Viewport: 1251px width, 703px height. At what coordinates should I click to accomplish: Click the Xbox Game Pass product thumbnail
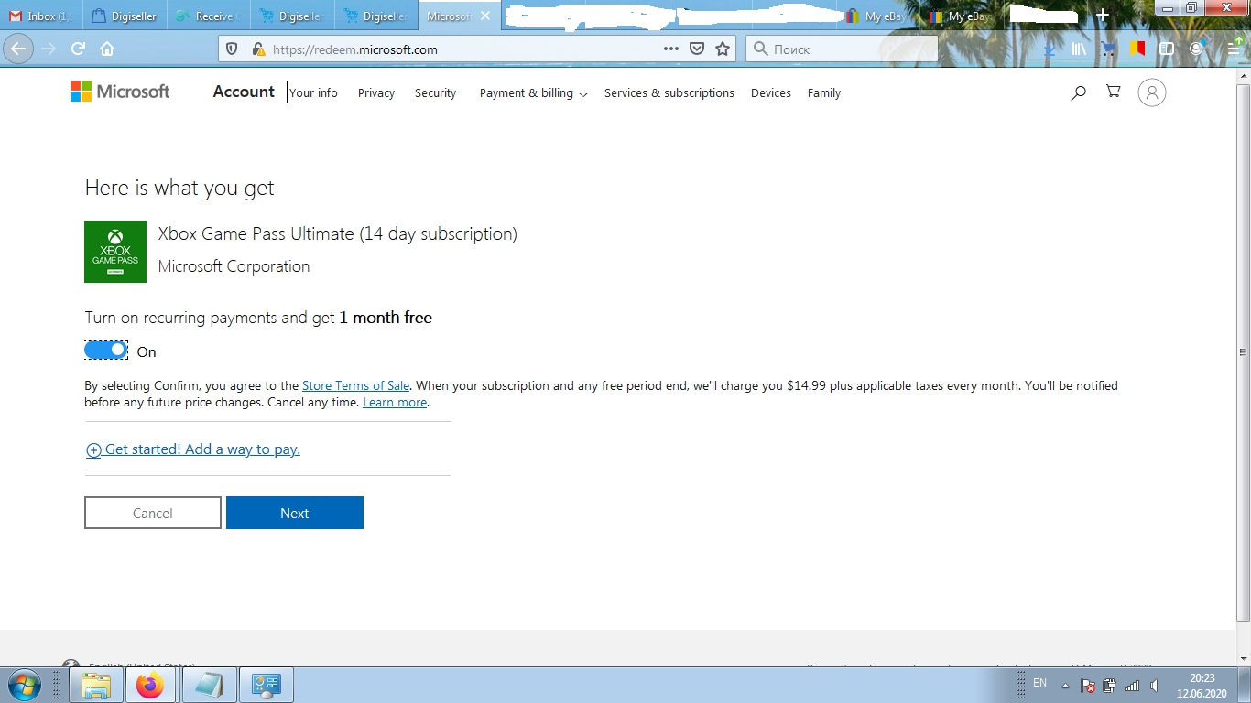tap(115, 252)
